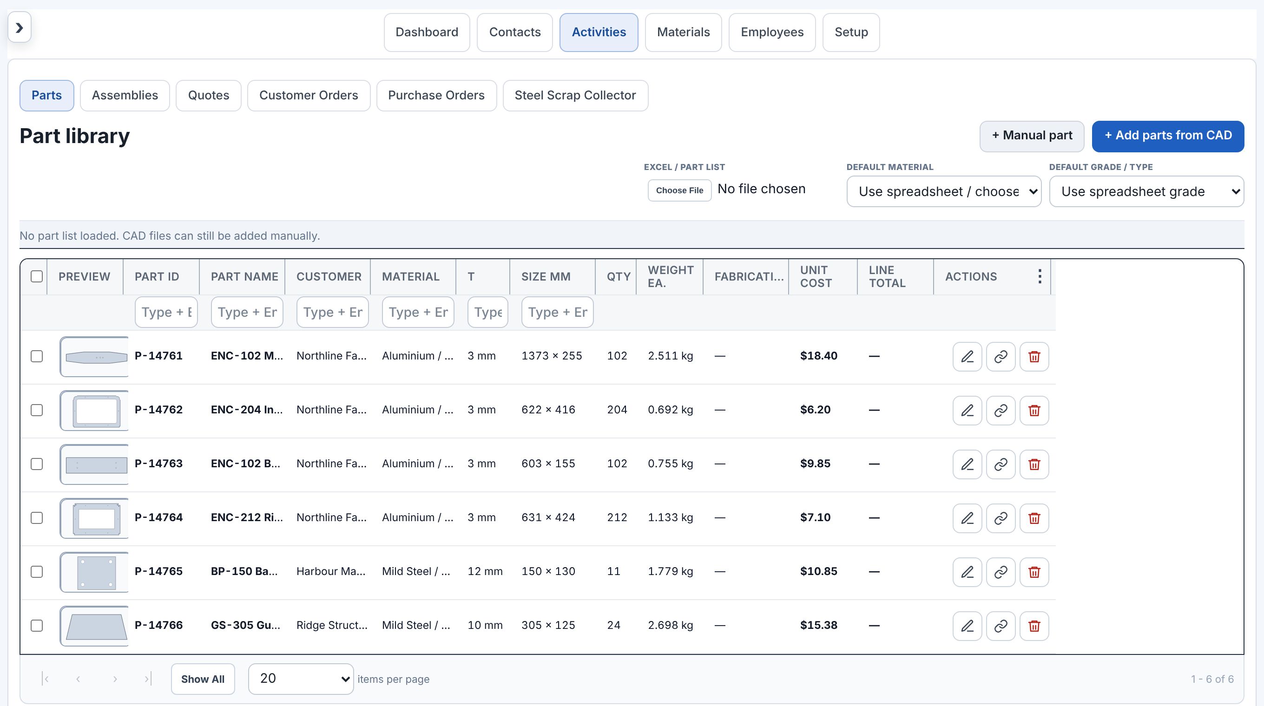
Task: Open table column options three-dot menu
Action: coord(1039,276)
